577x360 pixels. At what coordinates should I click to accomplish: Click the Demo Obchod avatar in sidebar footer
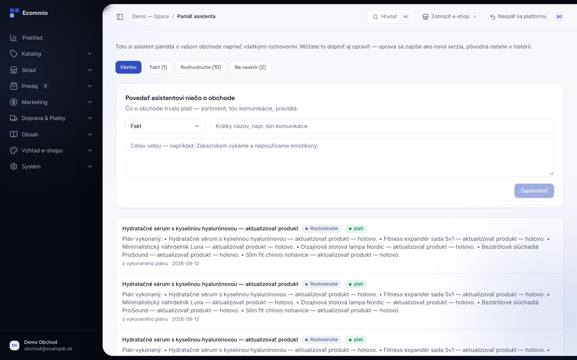[14, 345]
